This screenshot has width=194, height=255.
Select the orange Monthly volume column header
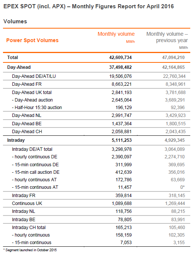tap(116, 34)
